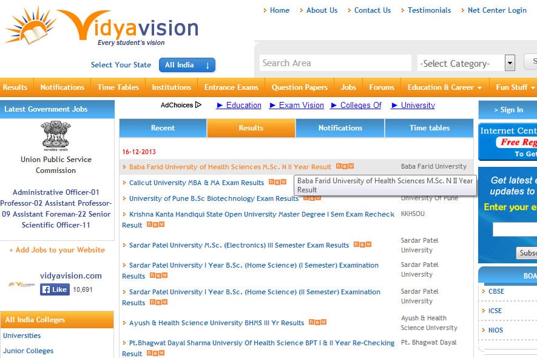Viewport: 537px width, 358px height.
Task: Click the Latest Government Jobs header
Action: click(x=57, y=109)
